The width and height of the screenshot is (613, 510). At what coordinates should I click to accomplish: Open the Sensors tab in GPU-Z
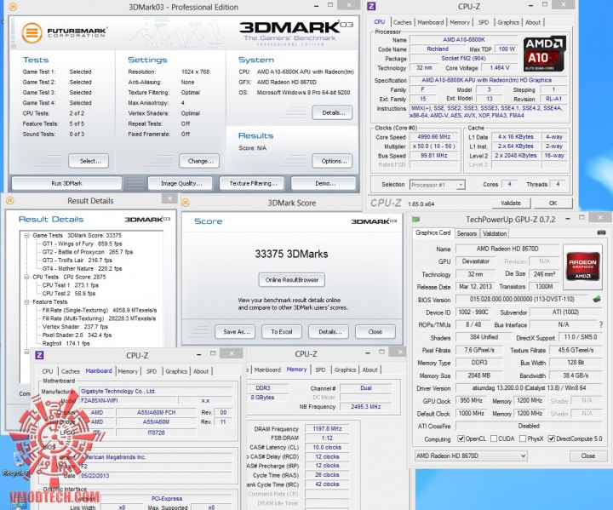tap(467, 233)
